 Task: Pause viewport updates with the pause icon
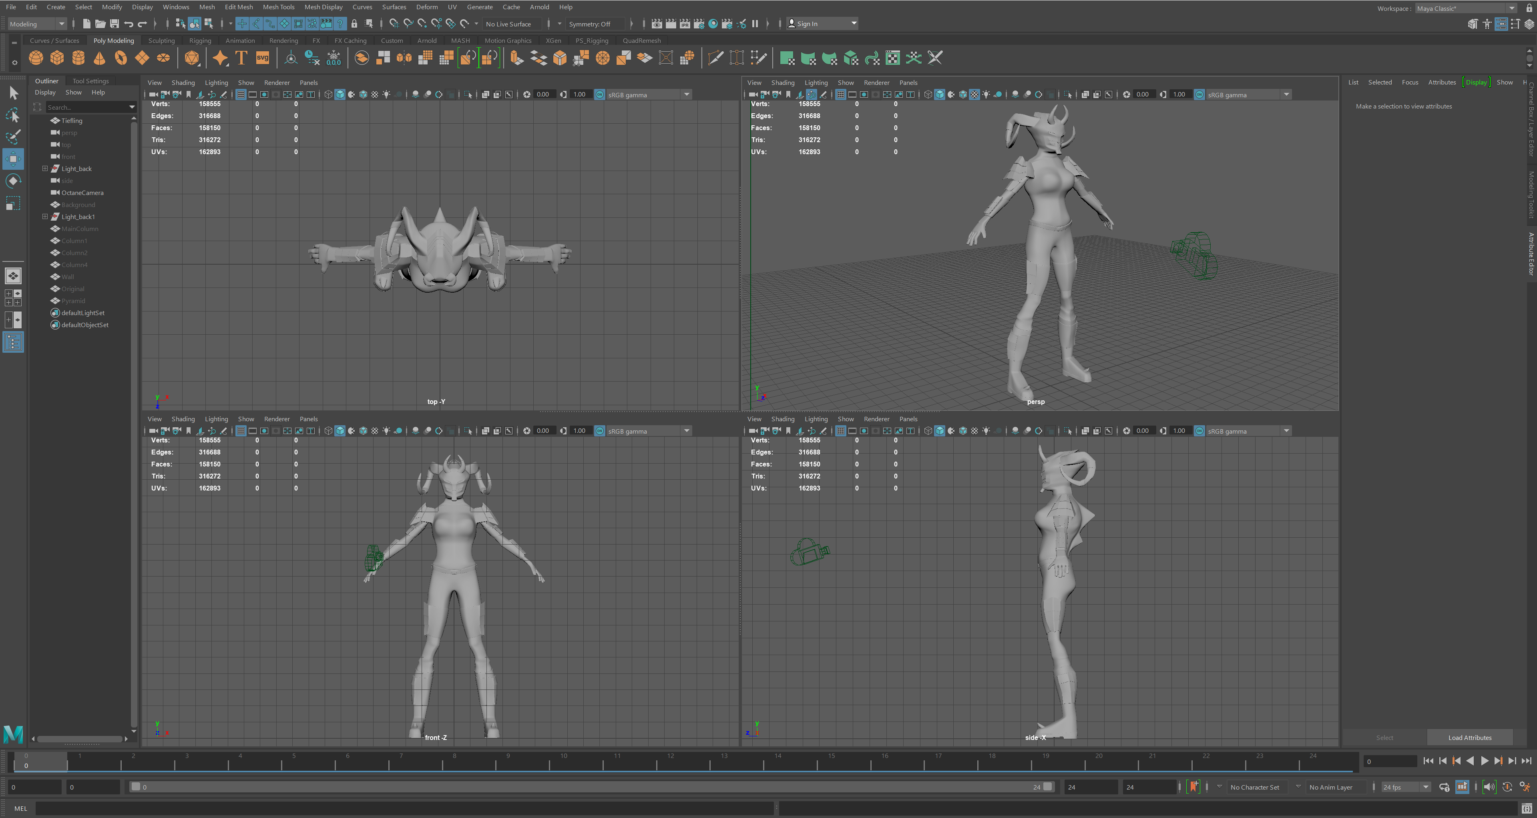[755, 24]
